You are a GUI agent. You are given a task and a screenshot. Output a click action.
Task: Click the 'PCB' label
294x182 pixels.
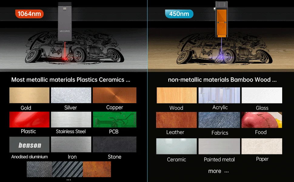[x=114, y=132]
